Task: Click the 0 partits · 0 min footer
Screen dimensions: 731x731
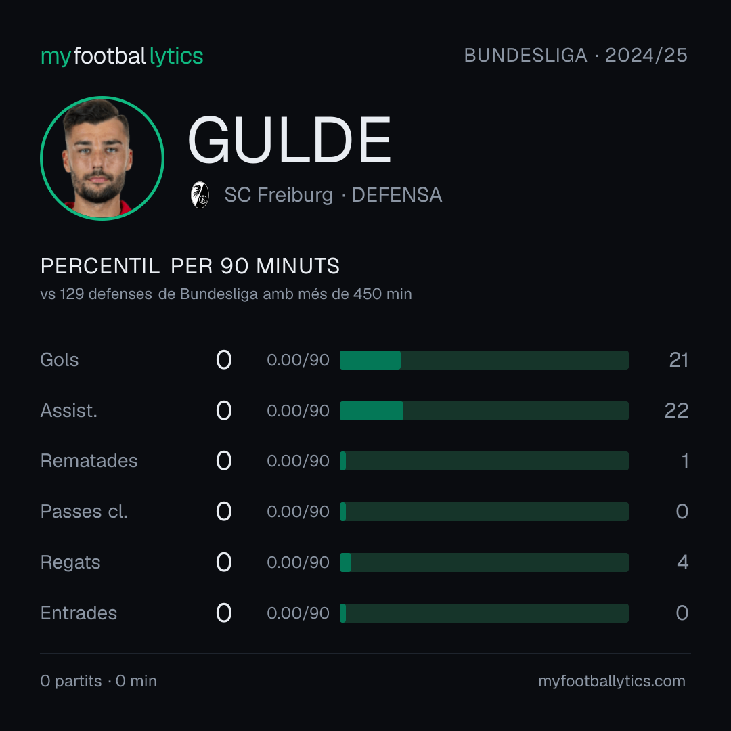Action: click(x=98, y=681)
